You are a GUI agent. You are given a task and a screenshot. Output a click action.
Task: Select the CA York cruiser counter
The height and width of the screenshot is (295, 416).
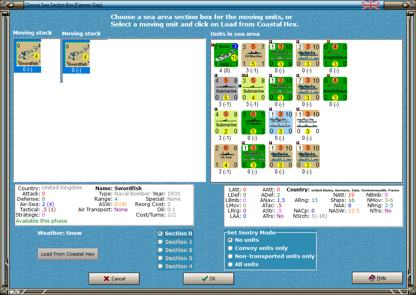[x=226, y=156]
